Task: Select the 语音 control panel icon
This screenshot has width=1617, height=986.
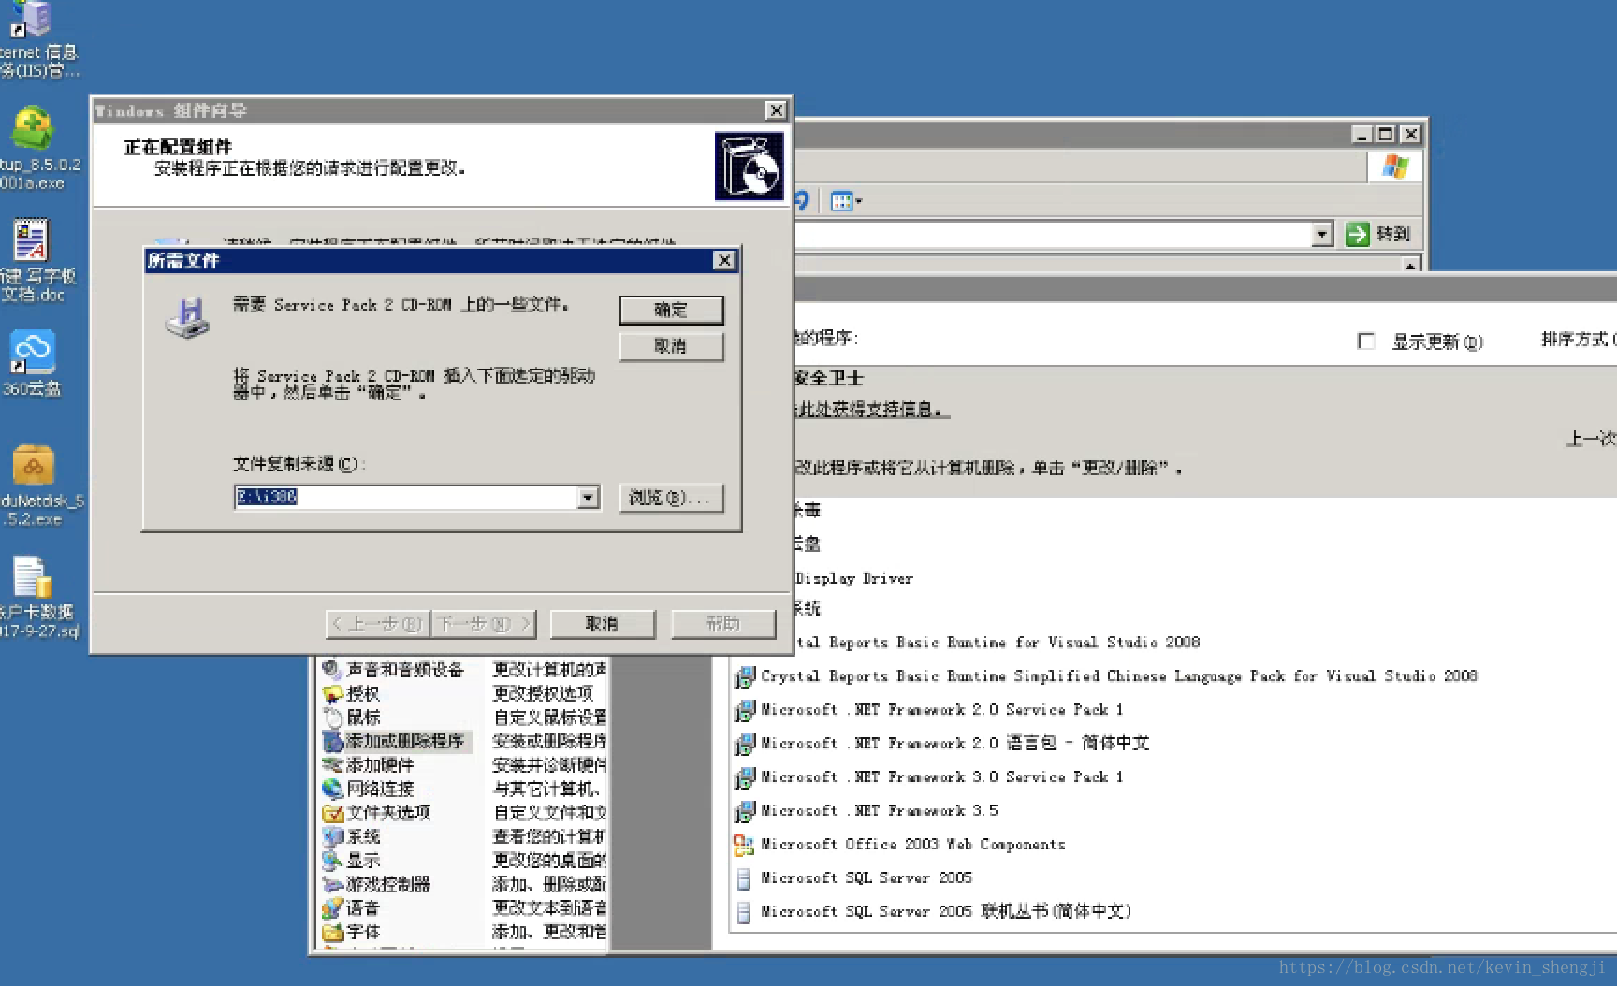Action: click(352, 908)
